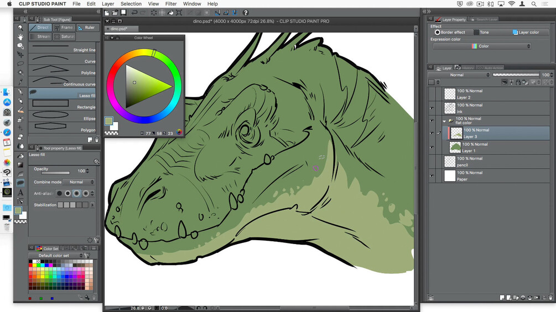Image resolution: width=556 pixels, height=312 pixels.
Task: Select the Hand move tool
Action: pyautogui.click(x=20, y=37)
